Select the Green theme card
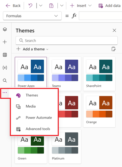 (31, 150)
